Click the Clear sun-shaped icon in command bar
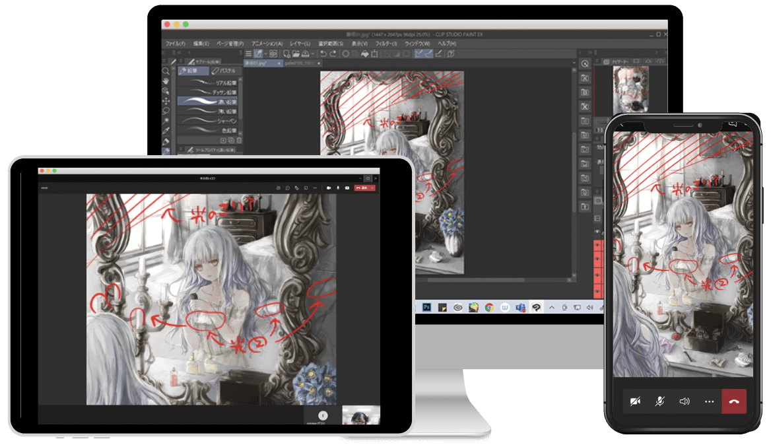This screenshot has height=445, width=771. pyautogui.click(x=346, y=53)
